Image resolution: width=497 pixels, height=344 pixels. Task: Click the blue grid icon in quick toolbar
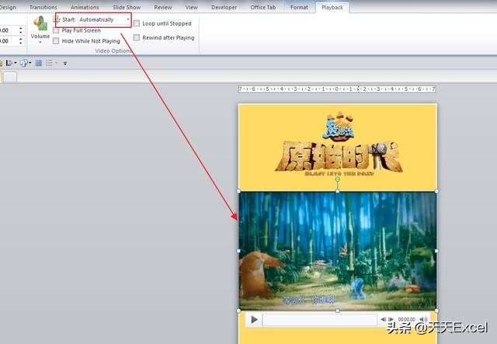click(38, 63)
